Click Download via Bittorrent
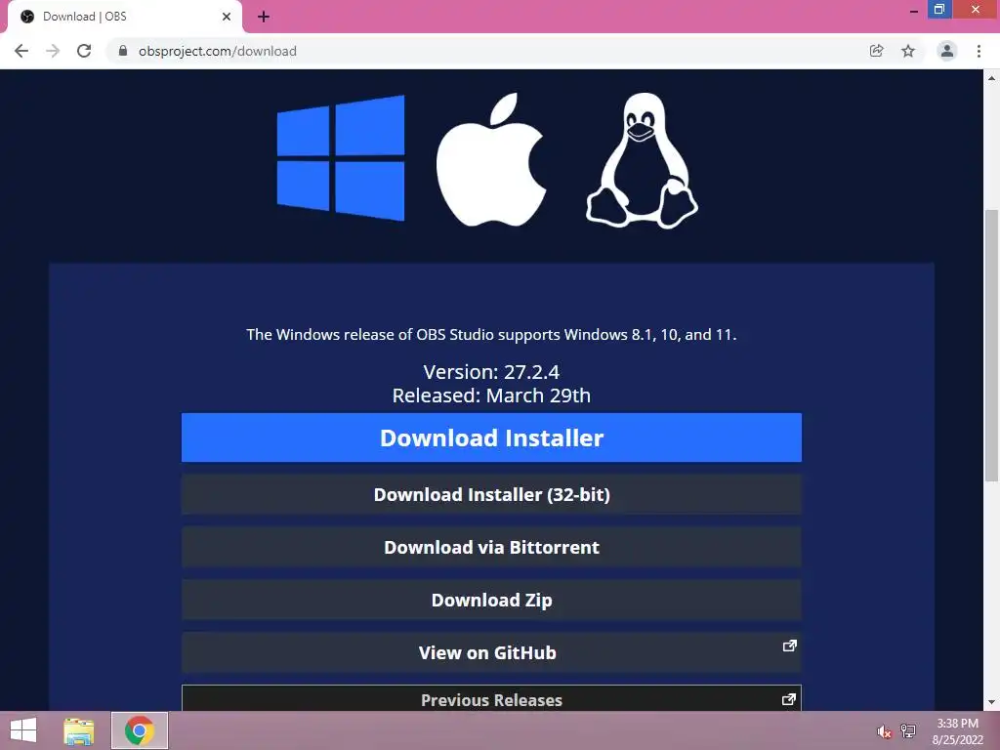Image resolution: width=1000 pixels, height=750 pixels. [491, 547]
